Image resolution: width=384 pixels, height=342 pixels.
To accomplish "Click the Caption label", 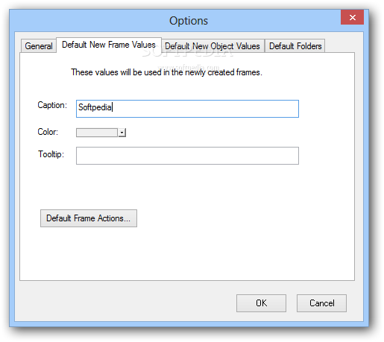I will (x=52, y=105).
